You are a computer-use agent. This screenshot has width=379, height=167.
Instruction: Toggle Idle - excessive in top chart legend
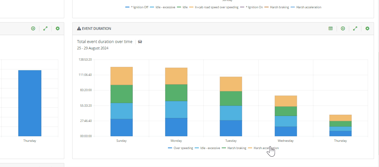[162, 7]
